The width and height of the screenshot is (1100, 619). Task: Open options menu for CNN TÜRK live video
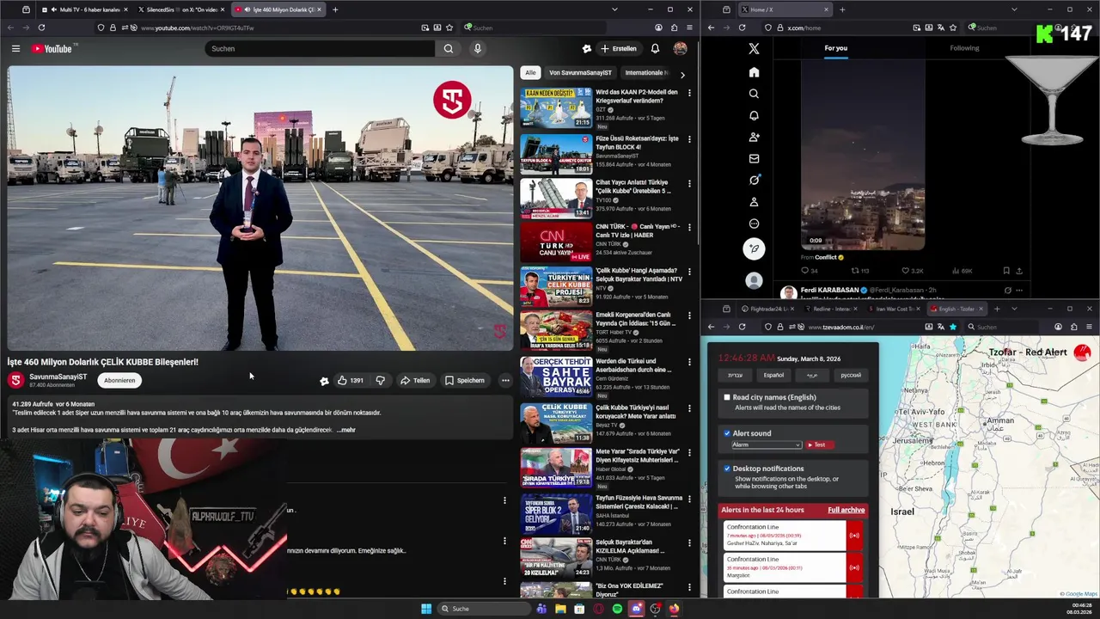point(688,228)
